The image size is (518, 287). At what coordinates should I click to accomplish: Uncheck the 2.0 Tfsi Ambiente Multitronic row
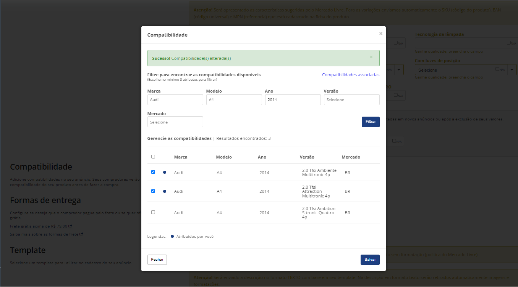153,172
